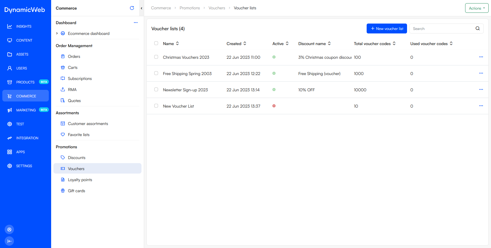Screen dimensions: 491x248
Task: Sort by Total voucher codes column
Action: (375, 44)
